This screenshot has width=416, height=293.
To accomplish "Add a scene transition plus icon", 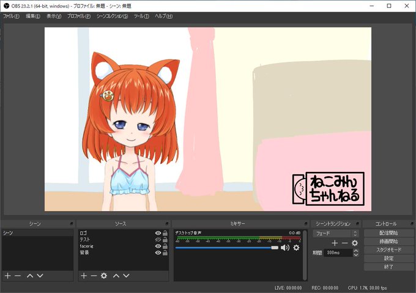I will [335, 243].
